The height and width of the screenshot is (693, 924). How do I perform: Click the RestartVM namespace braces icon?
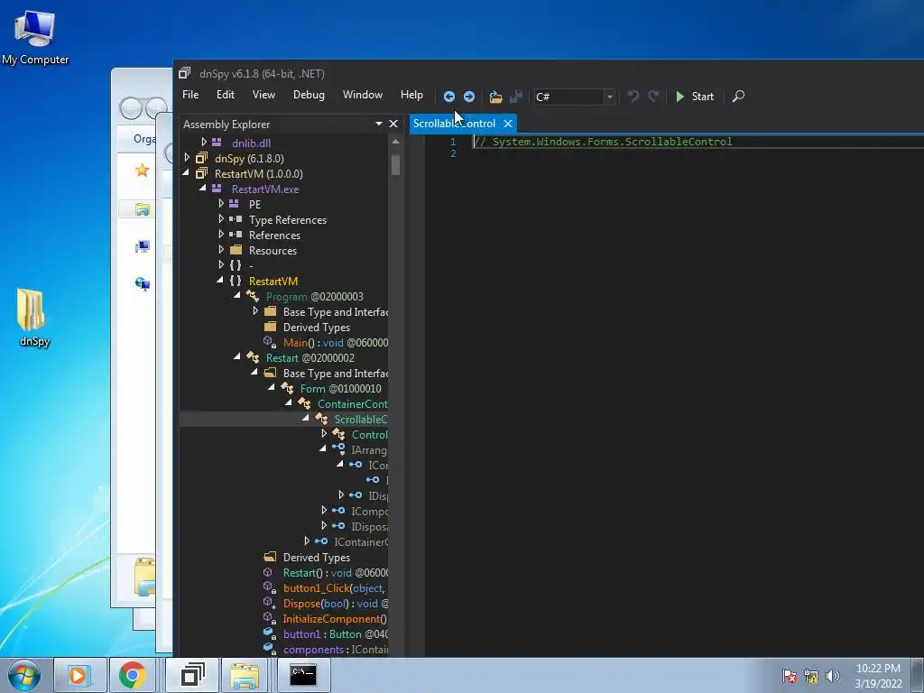(x=236, y=281)
